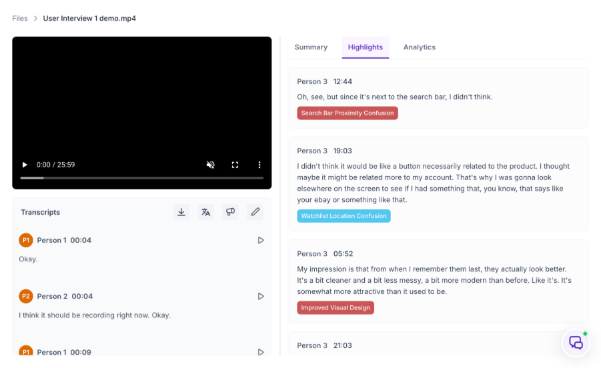Image resolution: width=601 pixels, height=368 pixels.
Task: Open the video more options menu
Action: pyautogui.click(x=259, y=165)
